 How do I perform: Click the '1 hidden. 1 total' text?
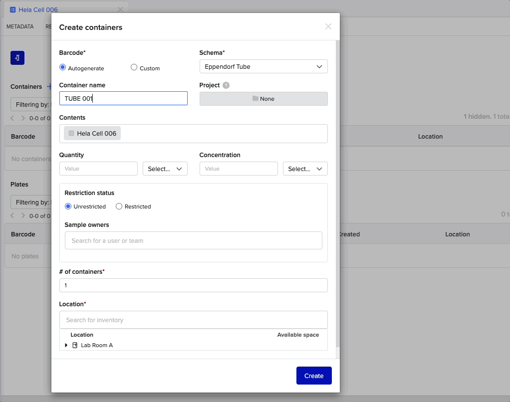[x=487, y=116]
